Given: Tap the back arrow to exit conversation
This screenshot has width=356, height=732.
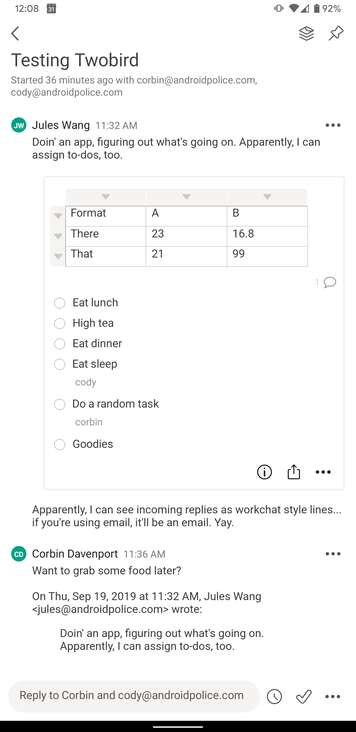Looking at the screenshot, I should (15, 33).
